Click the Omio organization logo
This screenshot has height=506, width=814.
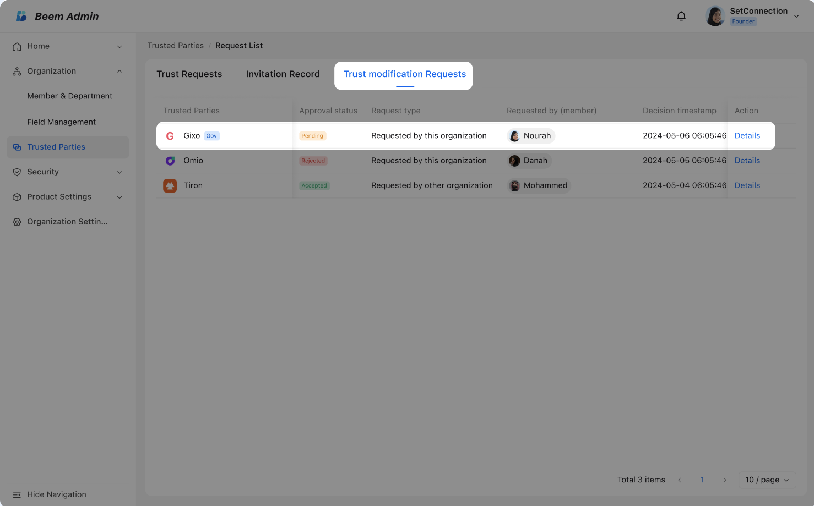click(170, 161)
